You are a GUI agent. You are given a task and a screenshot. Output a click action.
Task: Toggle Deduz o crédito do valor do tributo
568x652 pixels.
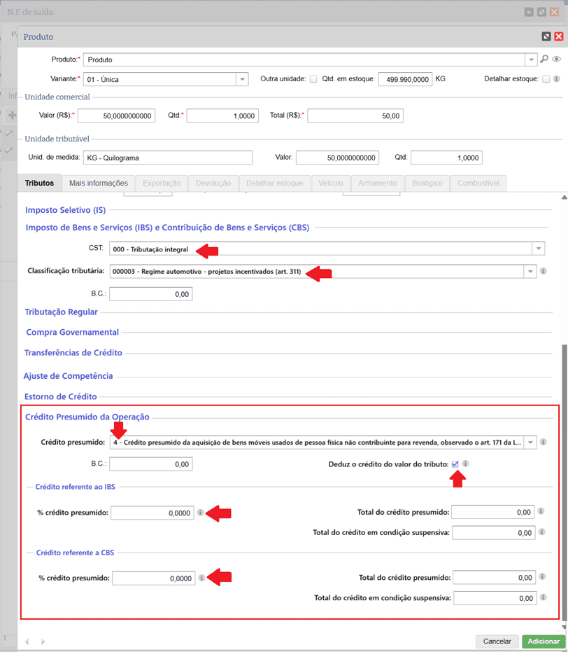click(x=455, y=464)
